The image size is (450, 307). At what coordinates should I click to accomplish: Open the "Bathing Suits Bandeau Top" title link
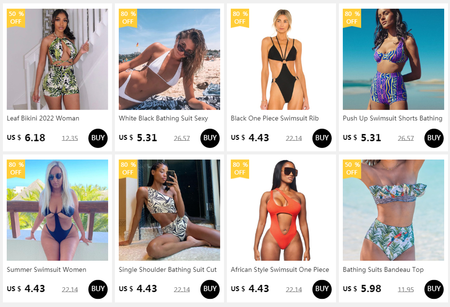[x=383, y=269]
